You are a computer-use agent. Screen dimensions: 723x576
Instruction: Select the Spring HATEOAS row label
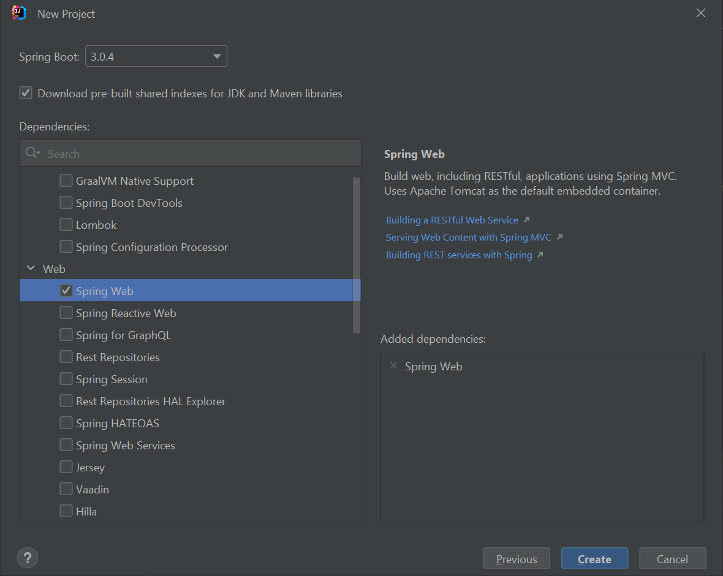[118, 424]
